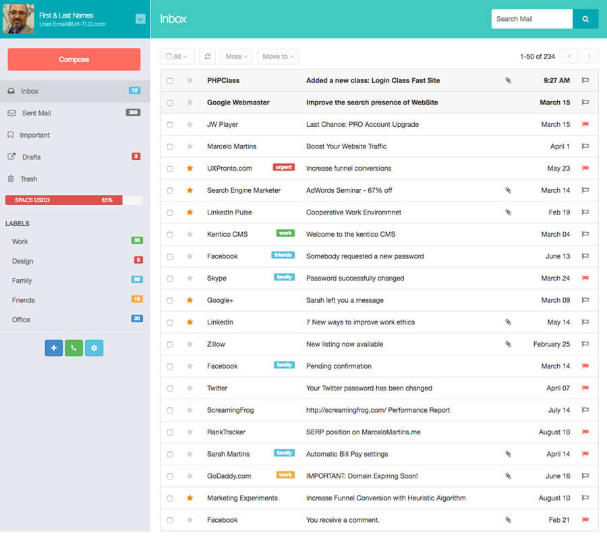
Task: Flag the PHPClass email
Action: pyautogui.click(x=585, y=80)
